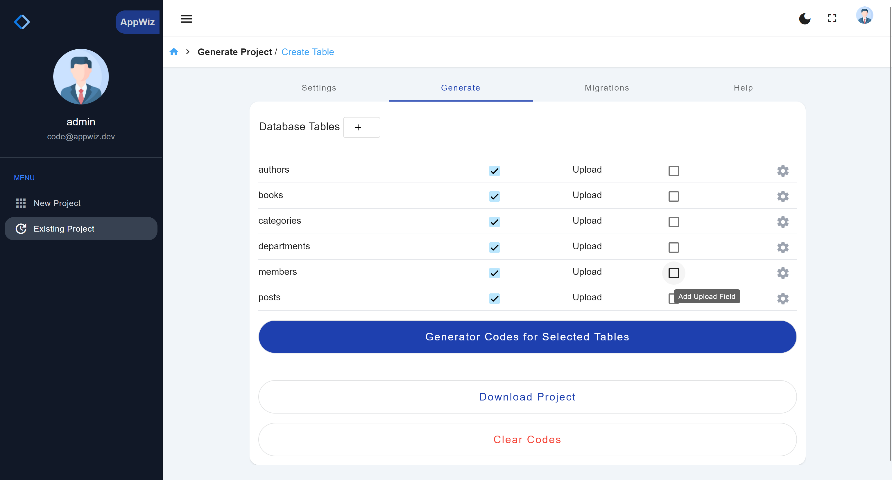Switch to the Settings tab
This screenshot has height=480, width=892.
[319, 88]
